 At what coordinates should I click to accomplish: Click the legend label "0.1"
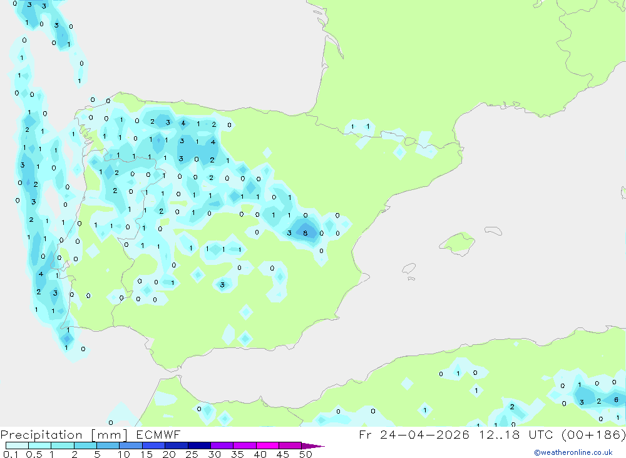coord(11,454)
